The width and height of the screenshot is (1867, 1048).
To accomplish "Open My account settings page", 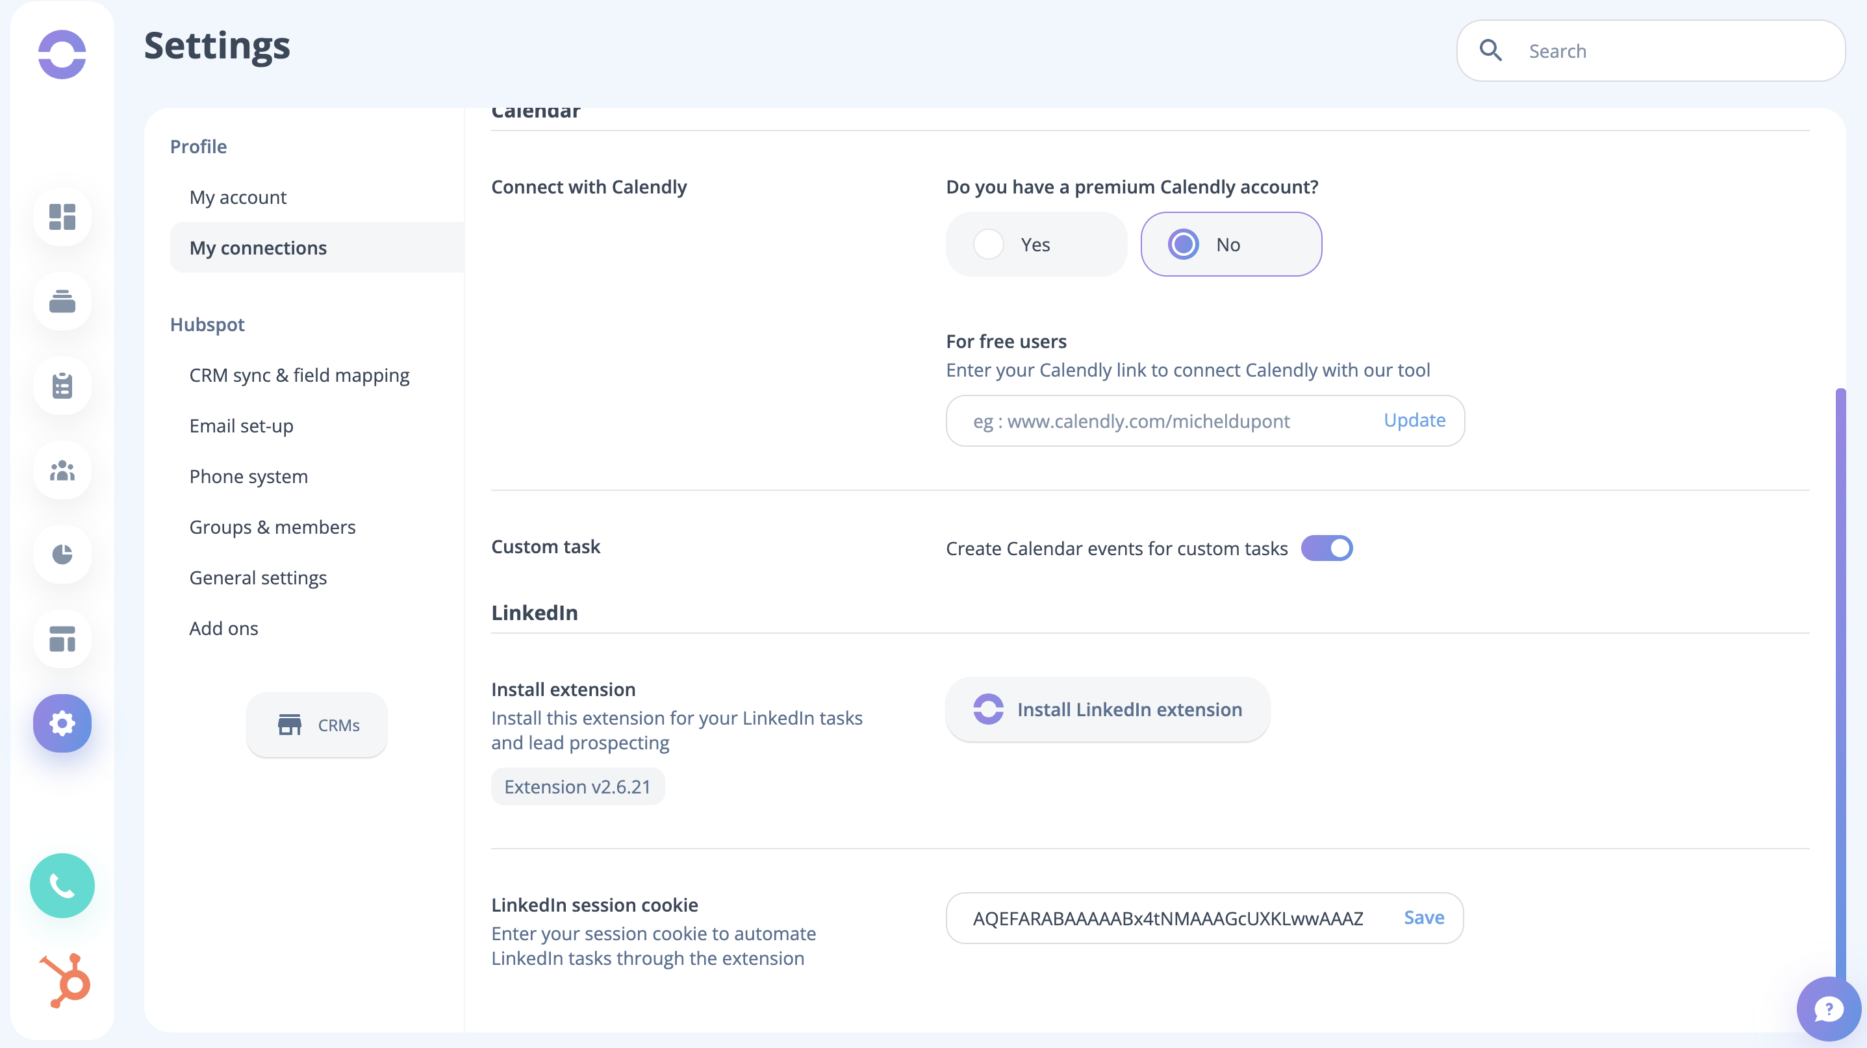I will 238,197.
